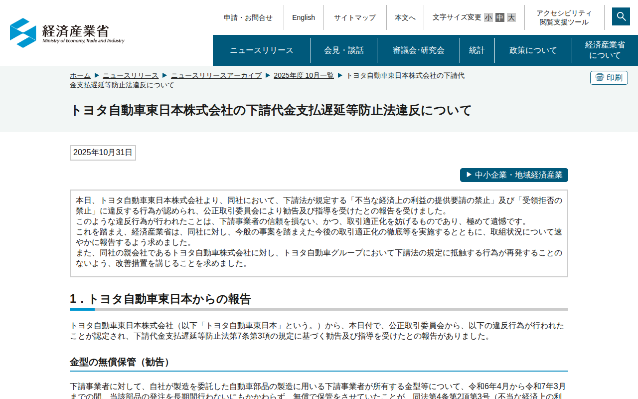
Task: Open the 統計 navigation menu
Action: (x=477, y=50)
